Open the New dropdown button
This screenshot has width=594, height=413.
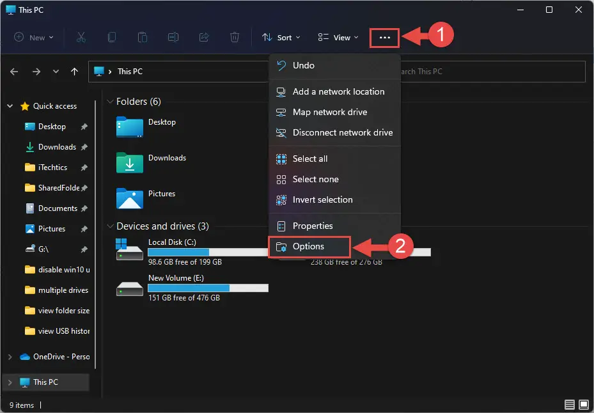[x=34, y=38]
